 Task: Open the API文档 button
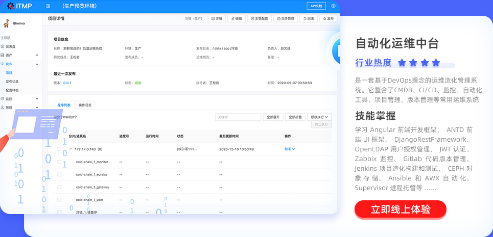point(316,6)
